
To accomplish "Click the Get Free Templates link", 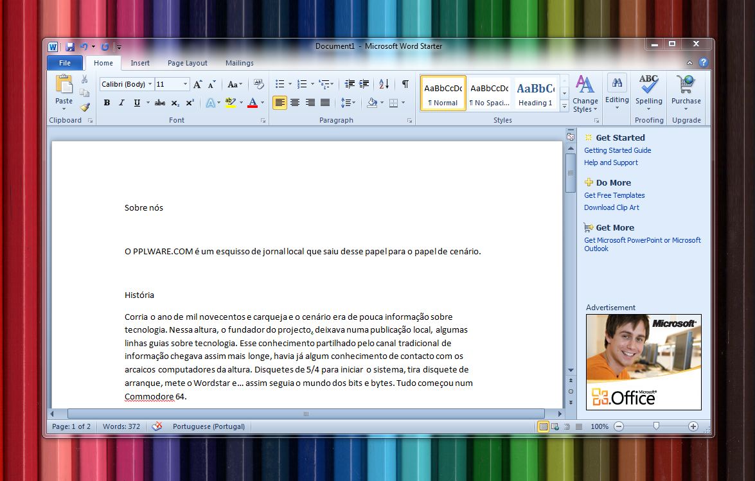I will pos(614,195).
